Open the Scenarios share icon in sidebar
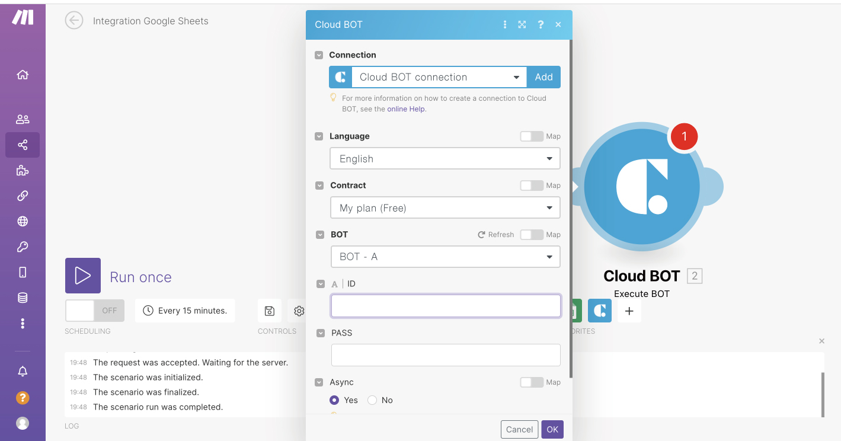Screen dimensions: 841x441 (23, 145)
